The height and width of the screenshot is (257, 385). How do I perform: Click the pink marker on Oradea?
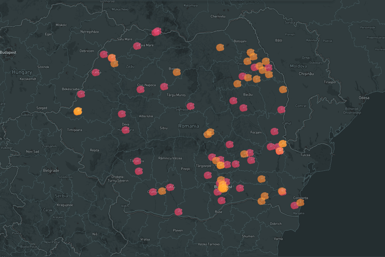pyautogui.click(x=96, y=73)
